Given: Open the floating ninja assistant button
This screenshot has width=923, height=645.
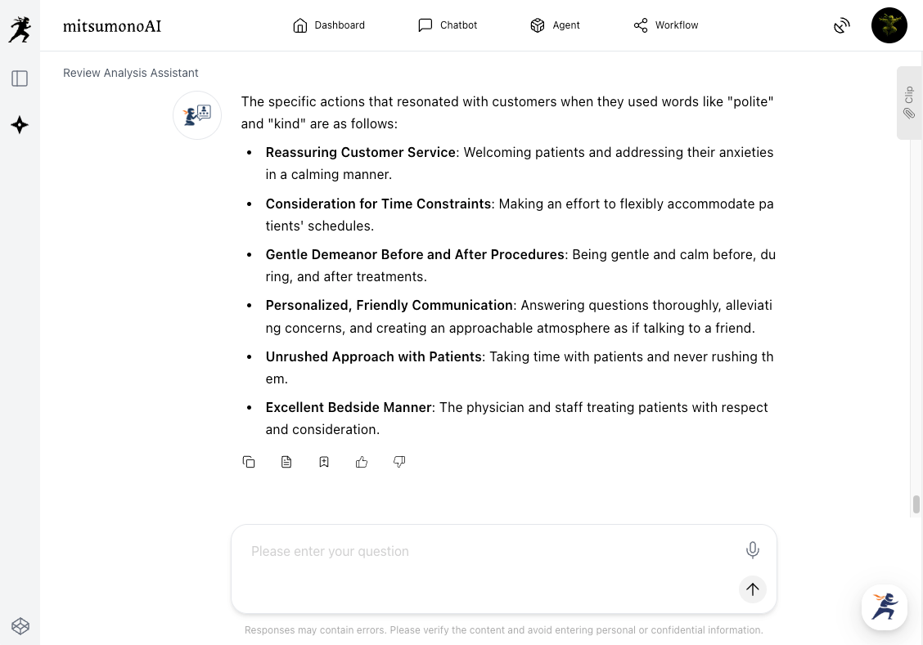Looking at the screenshot, I should click(x=885, y=607).
